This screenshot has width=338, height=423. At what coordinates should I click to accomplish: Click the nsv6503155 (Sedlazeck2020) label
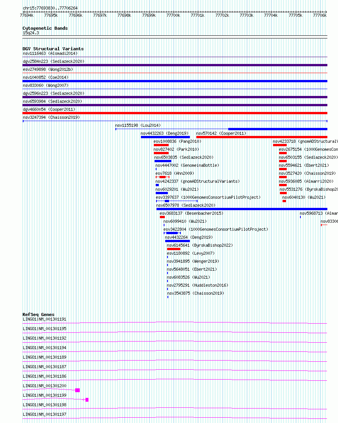(x=308, y=157)
